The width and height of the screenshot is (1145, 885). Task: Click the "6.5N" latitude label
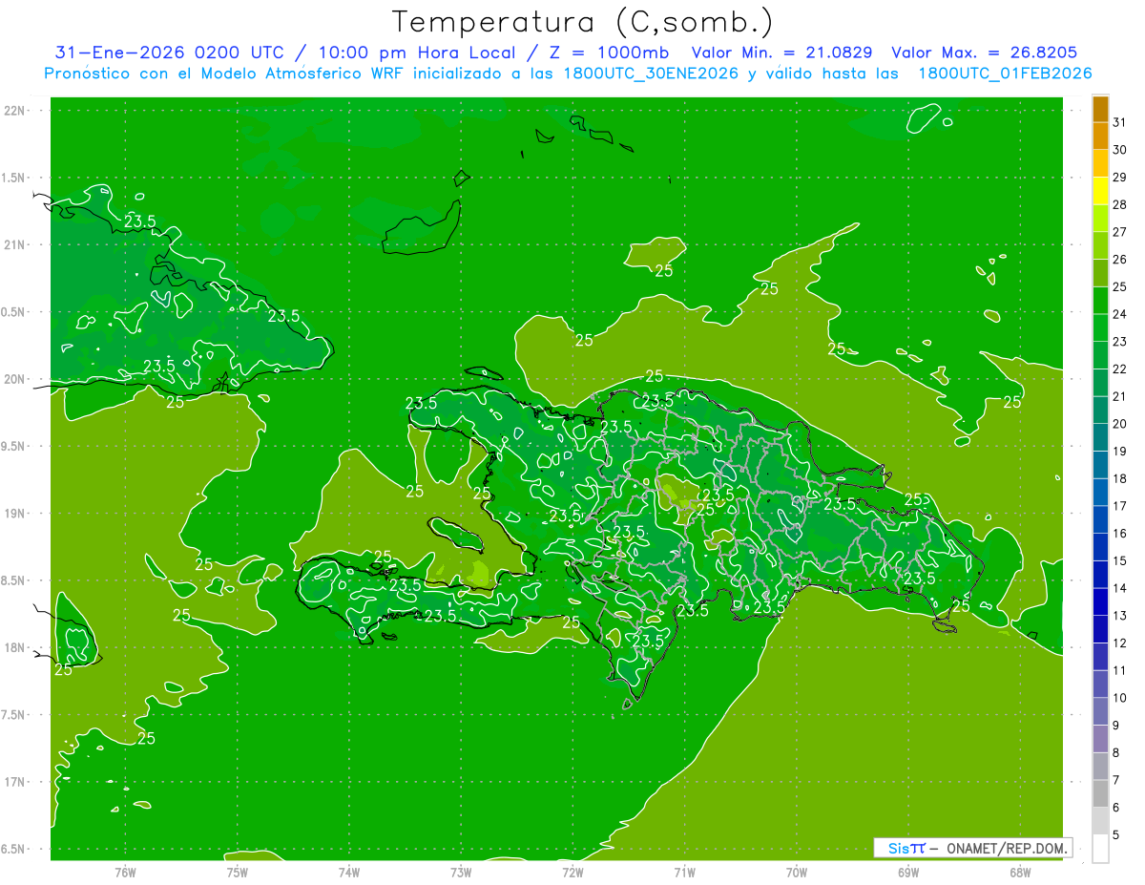[14, 849]
